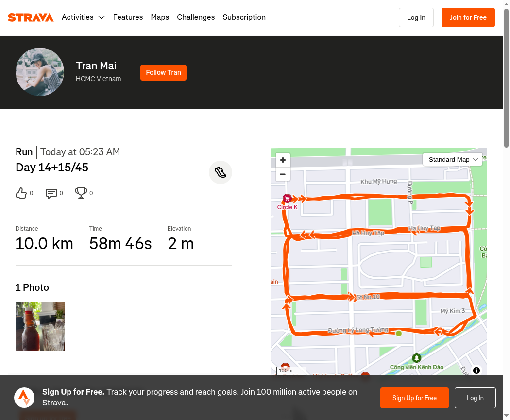Open the activity photo thumbnail

tap(40, 326)
